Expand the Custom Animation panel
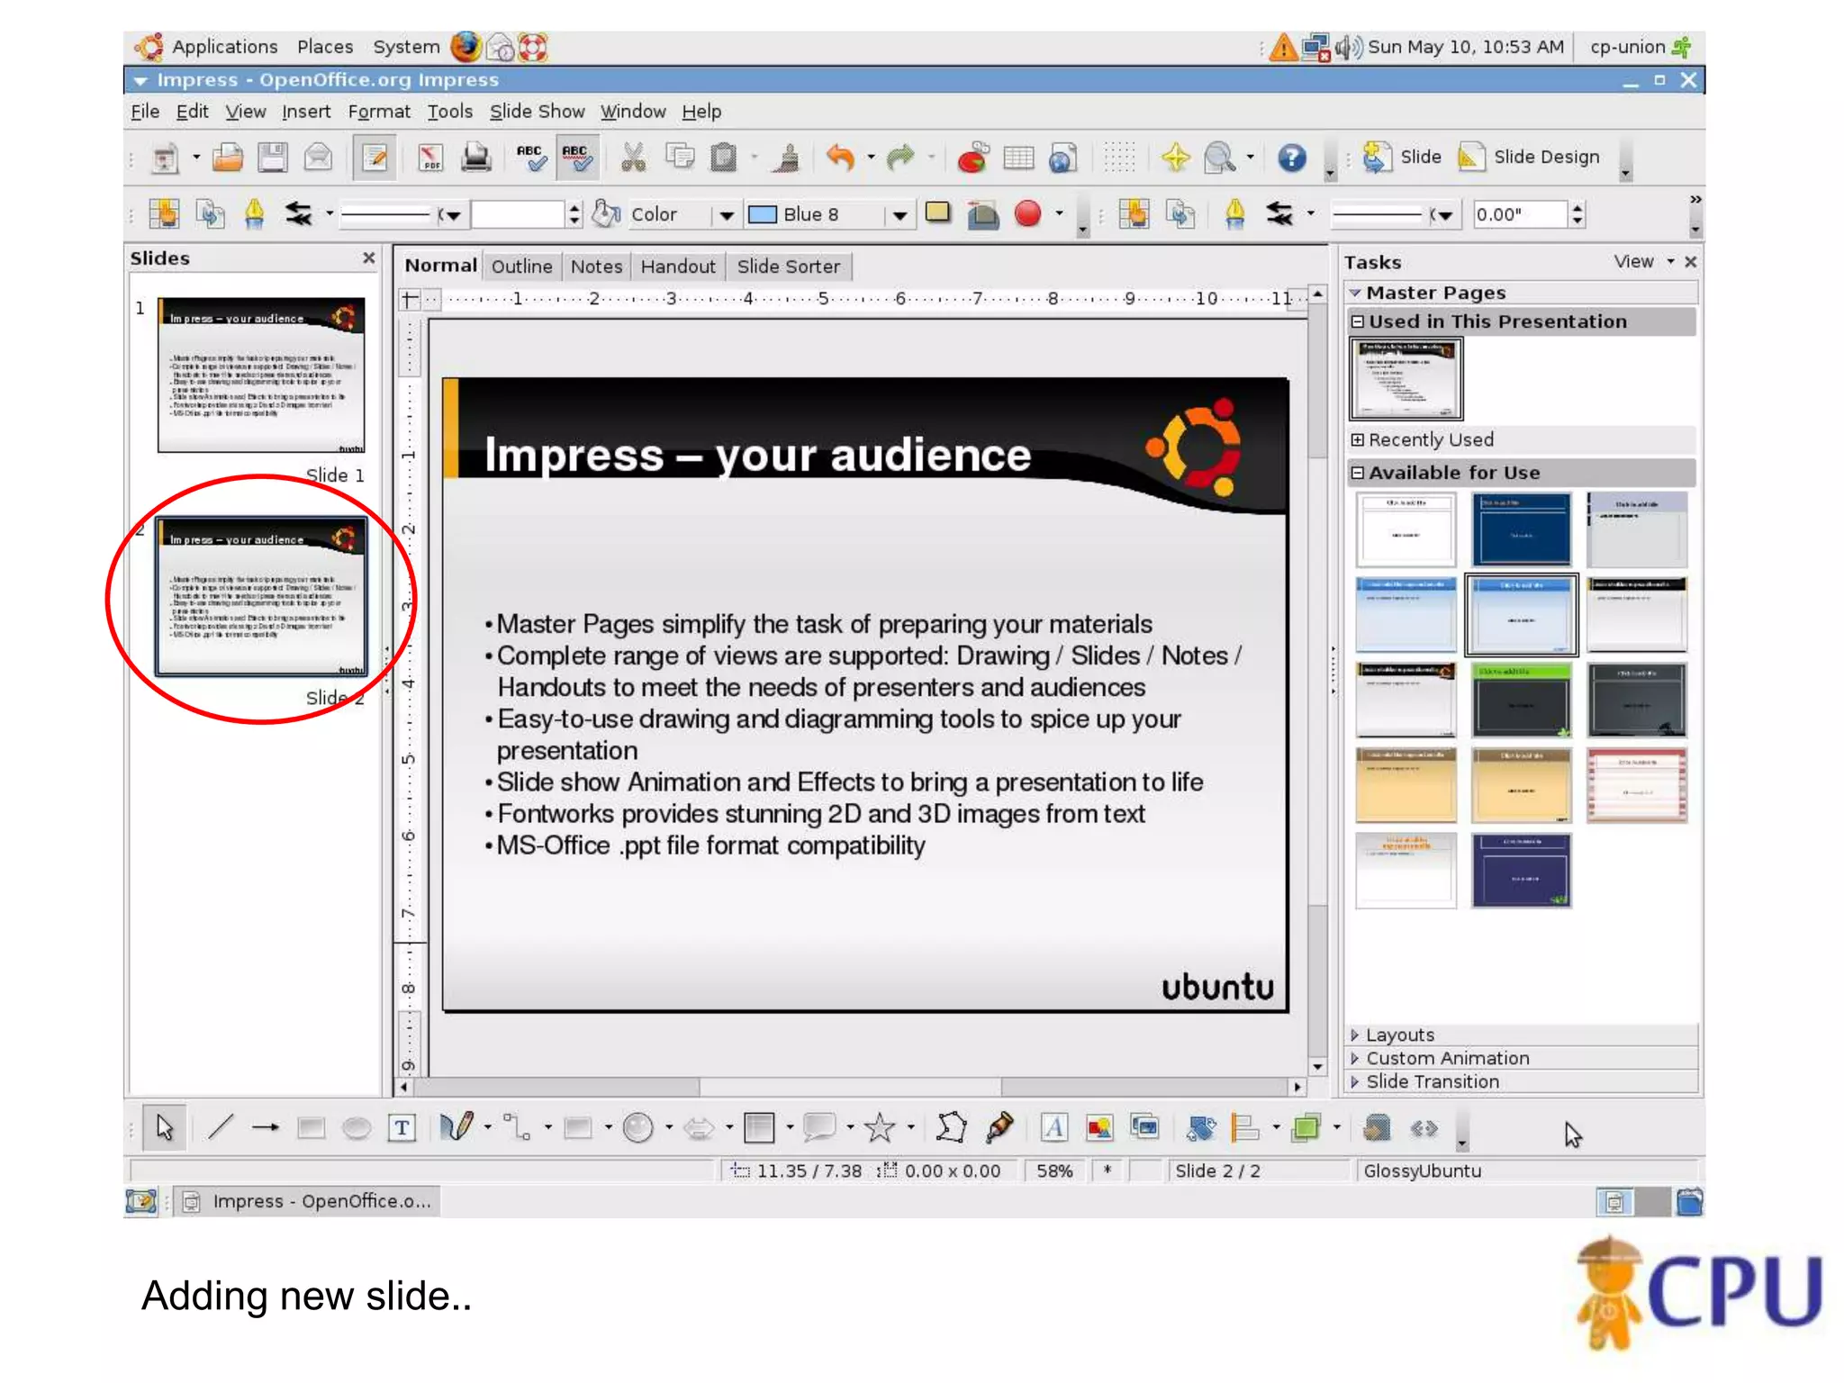The height and width of the screenshot is (1383, 1844). (x=1522, y=1058)
